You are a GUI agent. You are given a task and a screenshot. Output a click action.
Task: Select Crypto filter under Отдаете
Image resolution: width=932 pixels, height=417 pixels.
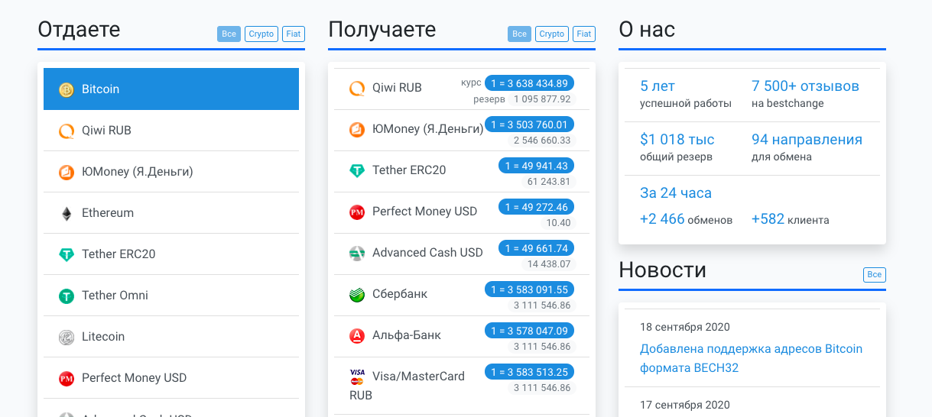261,34
